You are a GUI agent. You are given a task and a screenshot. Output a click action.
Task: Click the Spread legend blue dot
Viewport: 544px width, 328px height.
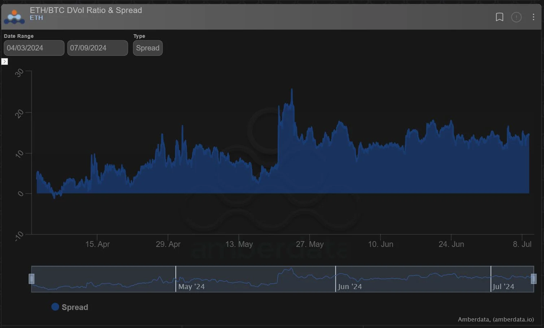(x=55, y=307)
